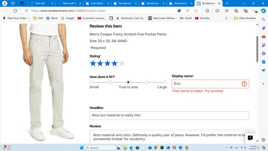
Task: Show hidden system tray icons chevron
Action: [227, 148]
